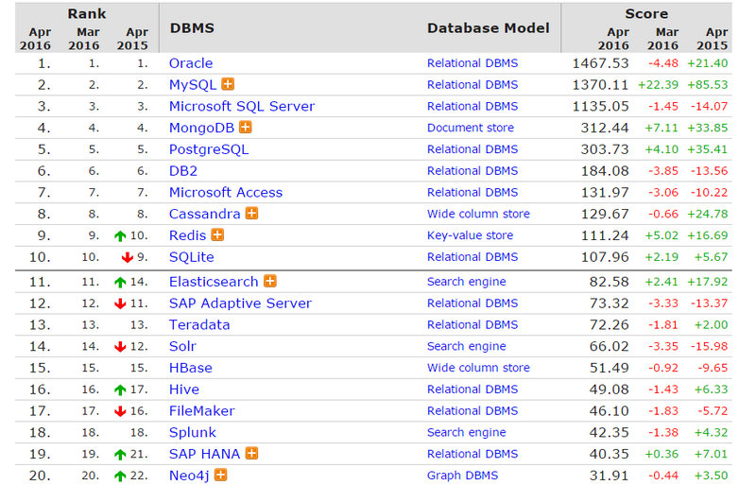Image resolution: width=756 pixels, height=485 pixels.
Task: Click Relational DBMS in the Oracle row
Action: coord(472,63)
